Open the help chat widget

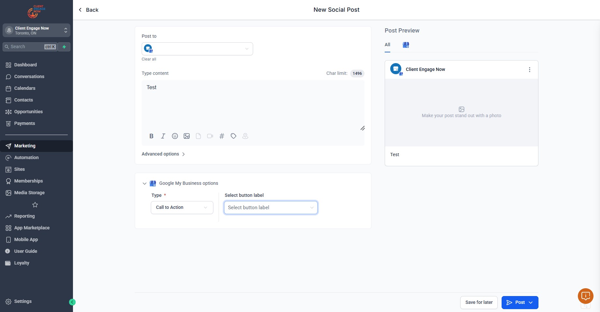point(586,296)
